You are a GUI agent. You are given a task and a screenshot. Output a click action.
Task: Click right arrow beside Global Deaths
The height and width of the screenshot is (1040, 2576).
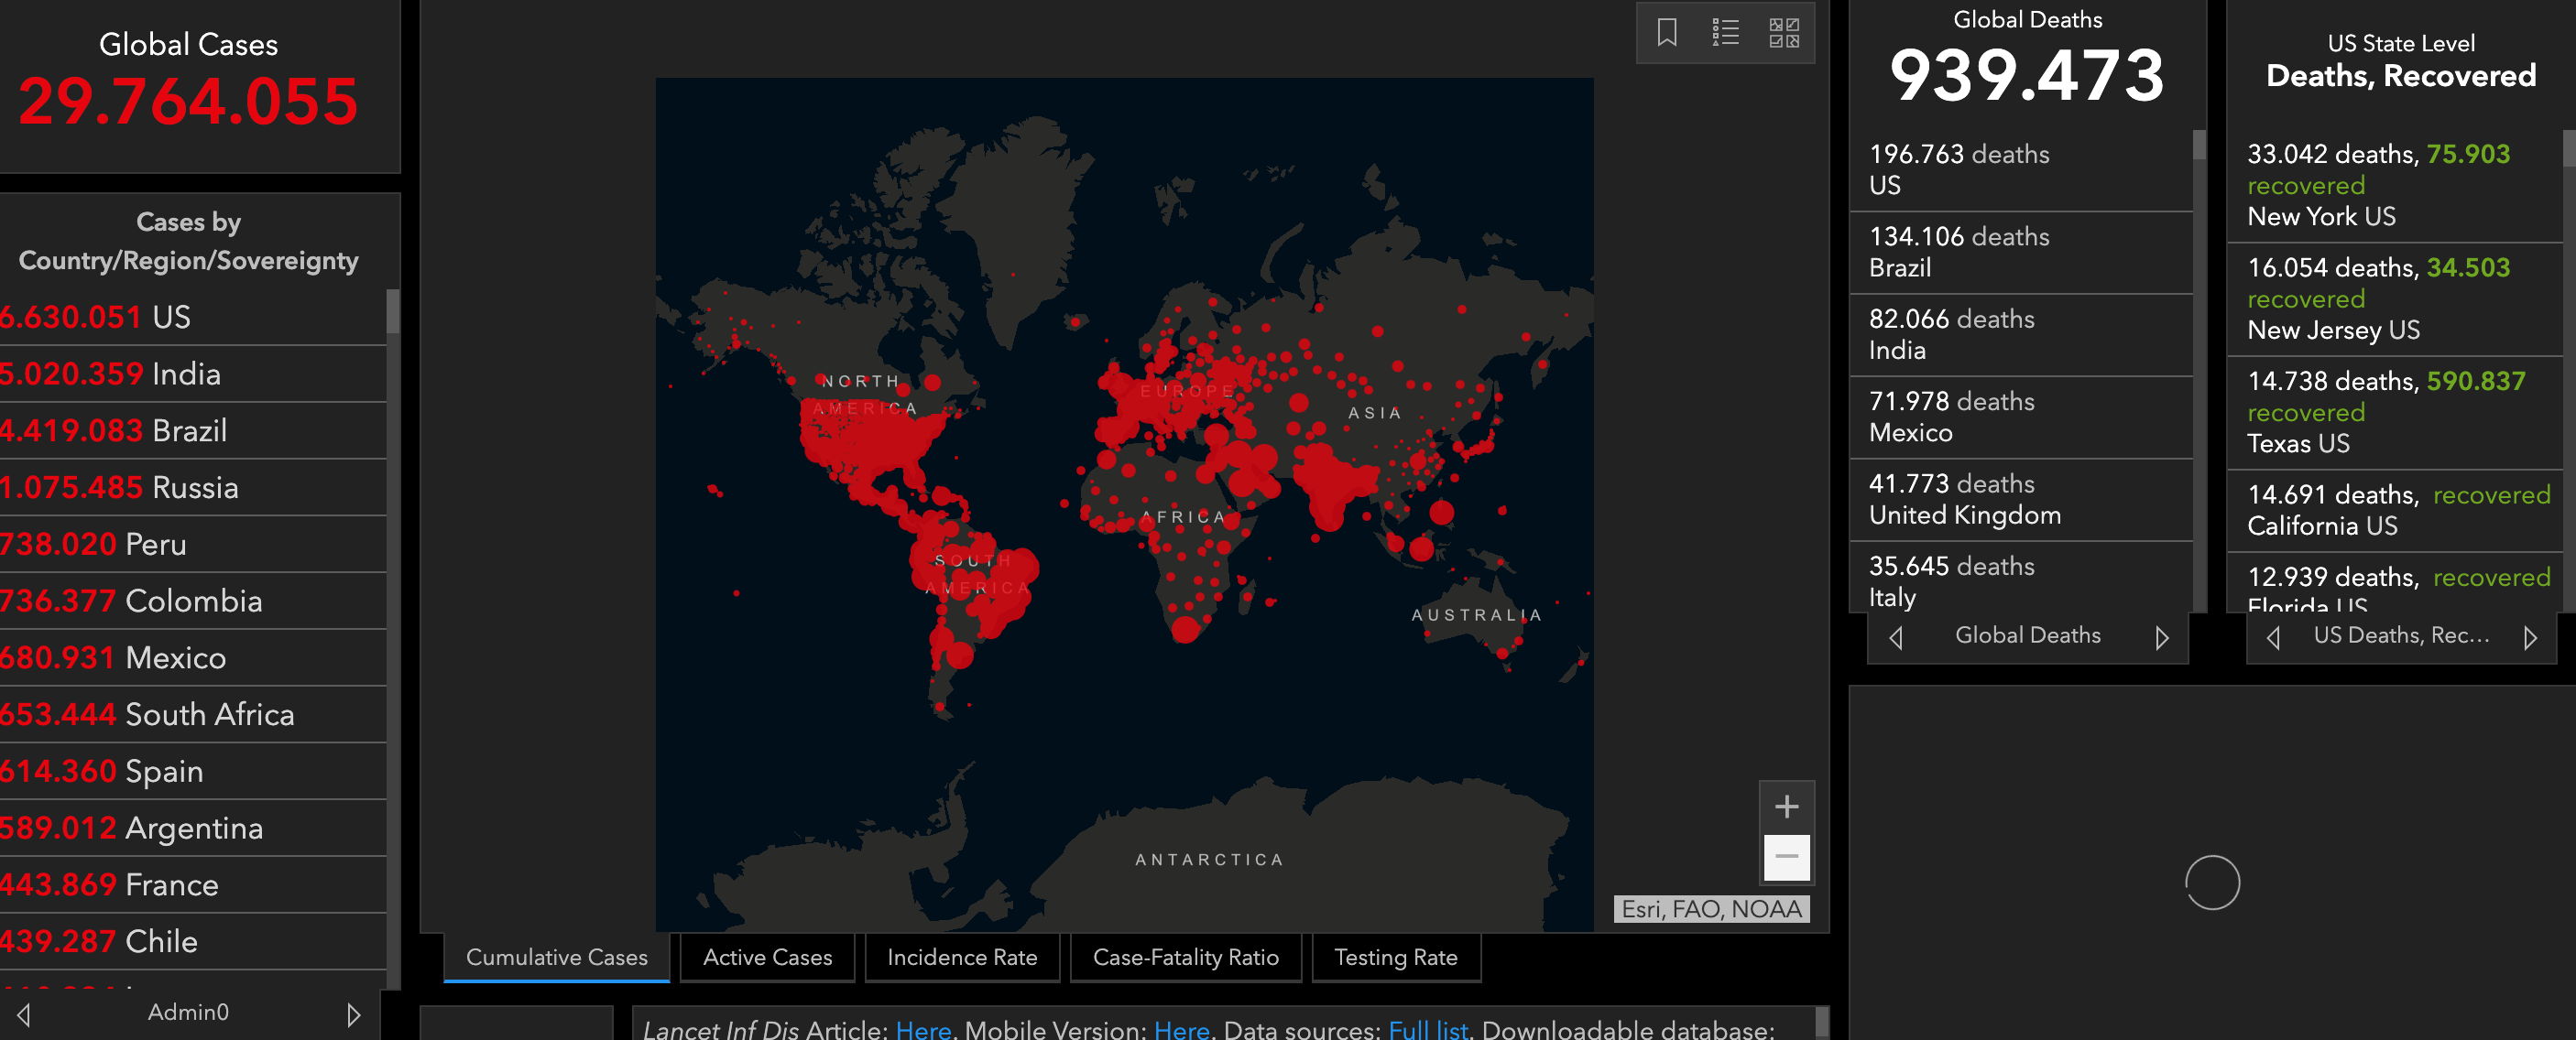point(2161,636)
